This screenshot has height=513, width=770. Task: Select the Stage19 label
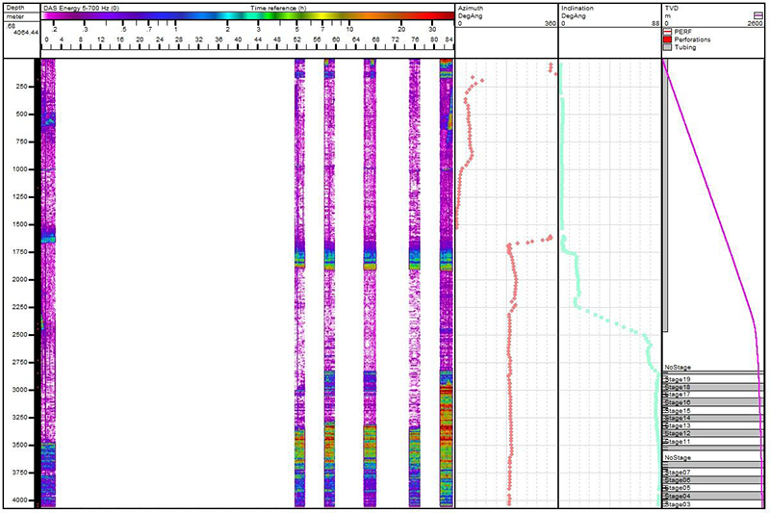coord(678,379)
